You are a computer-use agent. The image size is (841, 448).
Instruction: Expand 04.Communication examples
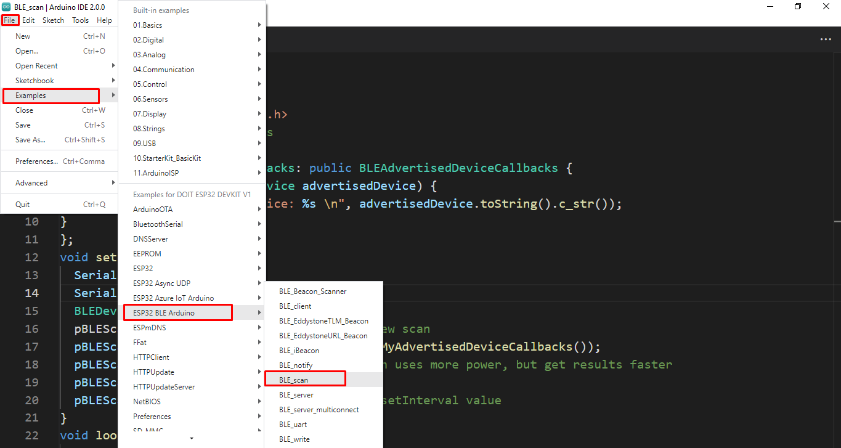(x=192, y=70)
